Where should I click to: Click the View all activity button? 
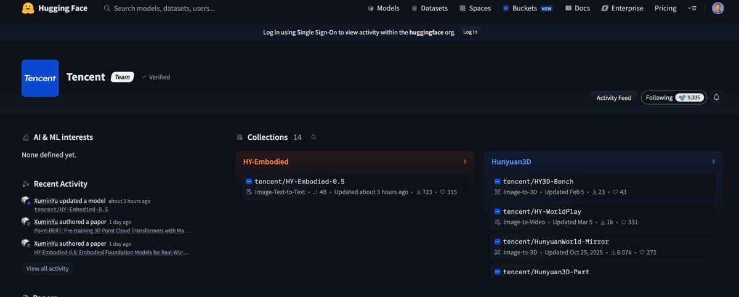[47, 269]
